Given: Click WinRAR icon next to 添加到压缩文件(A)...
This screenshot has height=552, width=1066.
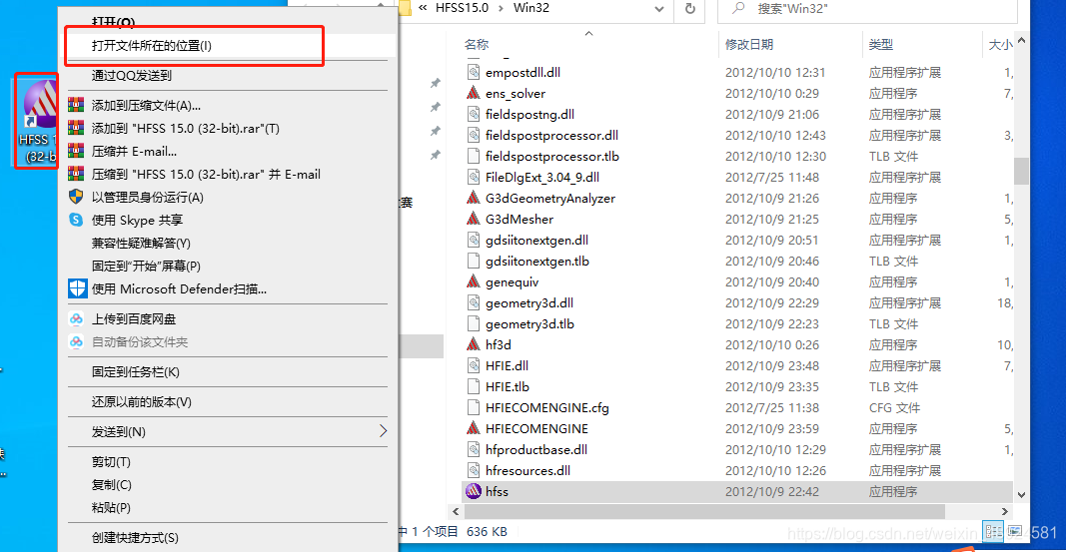Looking at the screenshot, I should point(76,105).
